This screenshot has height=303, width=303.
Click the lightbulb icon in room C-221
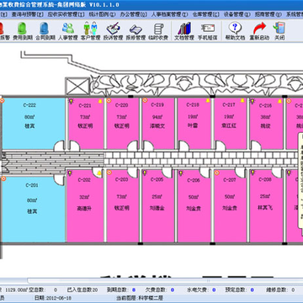(x=71, y=100)
